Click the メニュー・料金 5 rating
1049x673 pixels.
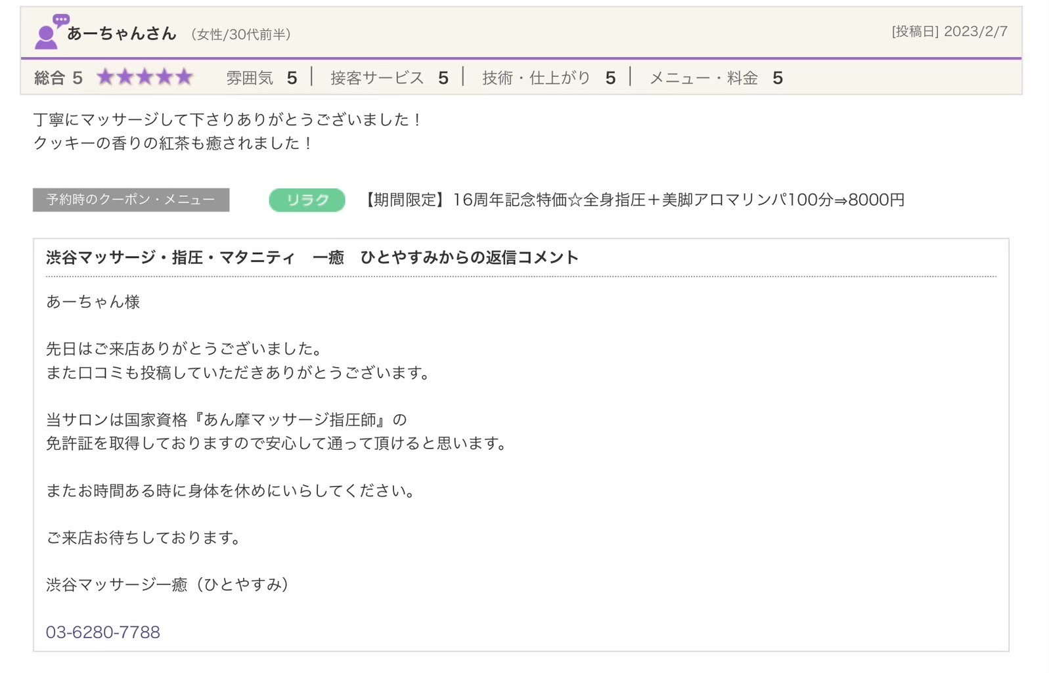716,78
